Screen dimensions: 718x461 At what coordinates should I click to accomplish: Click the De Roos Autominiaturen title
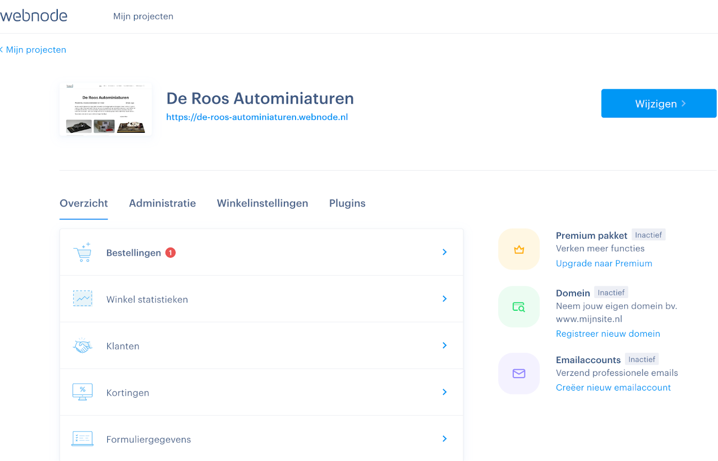tap(260, 99)
